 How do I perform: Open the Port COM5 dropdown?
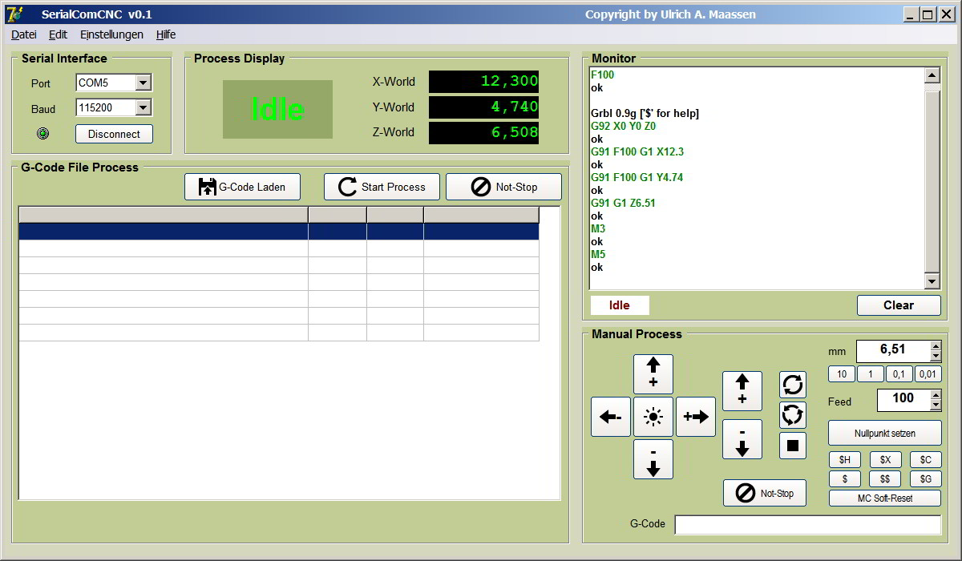click(143, 83)
